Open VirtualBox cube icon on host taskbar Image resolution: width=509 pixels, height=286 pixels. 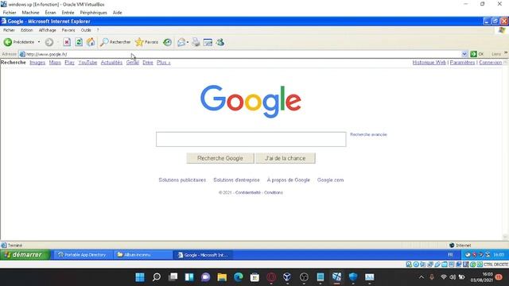point(287,277)
